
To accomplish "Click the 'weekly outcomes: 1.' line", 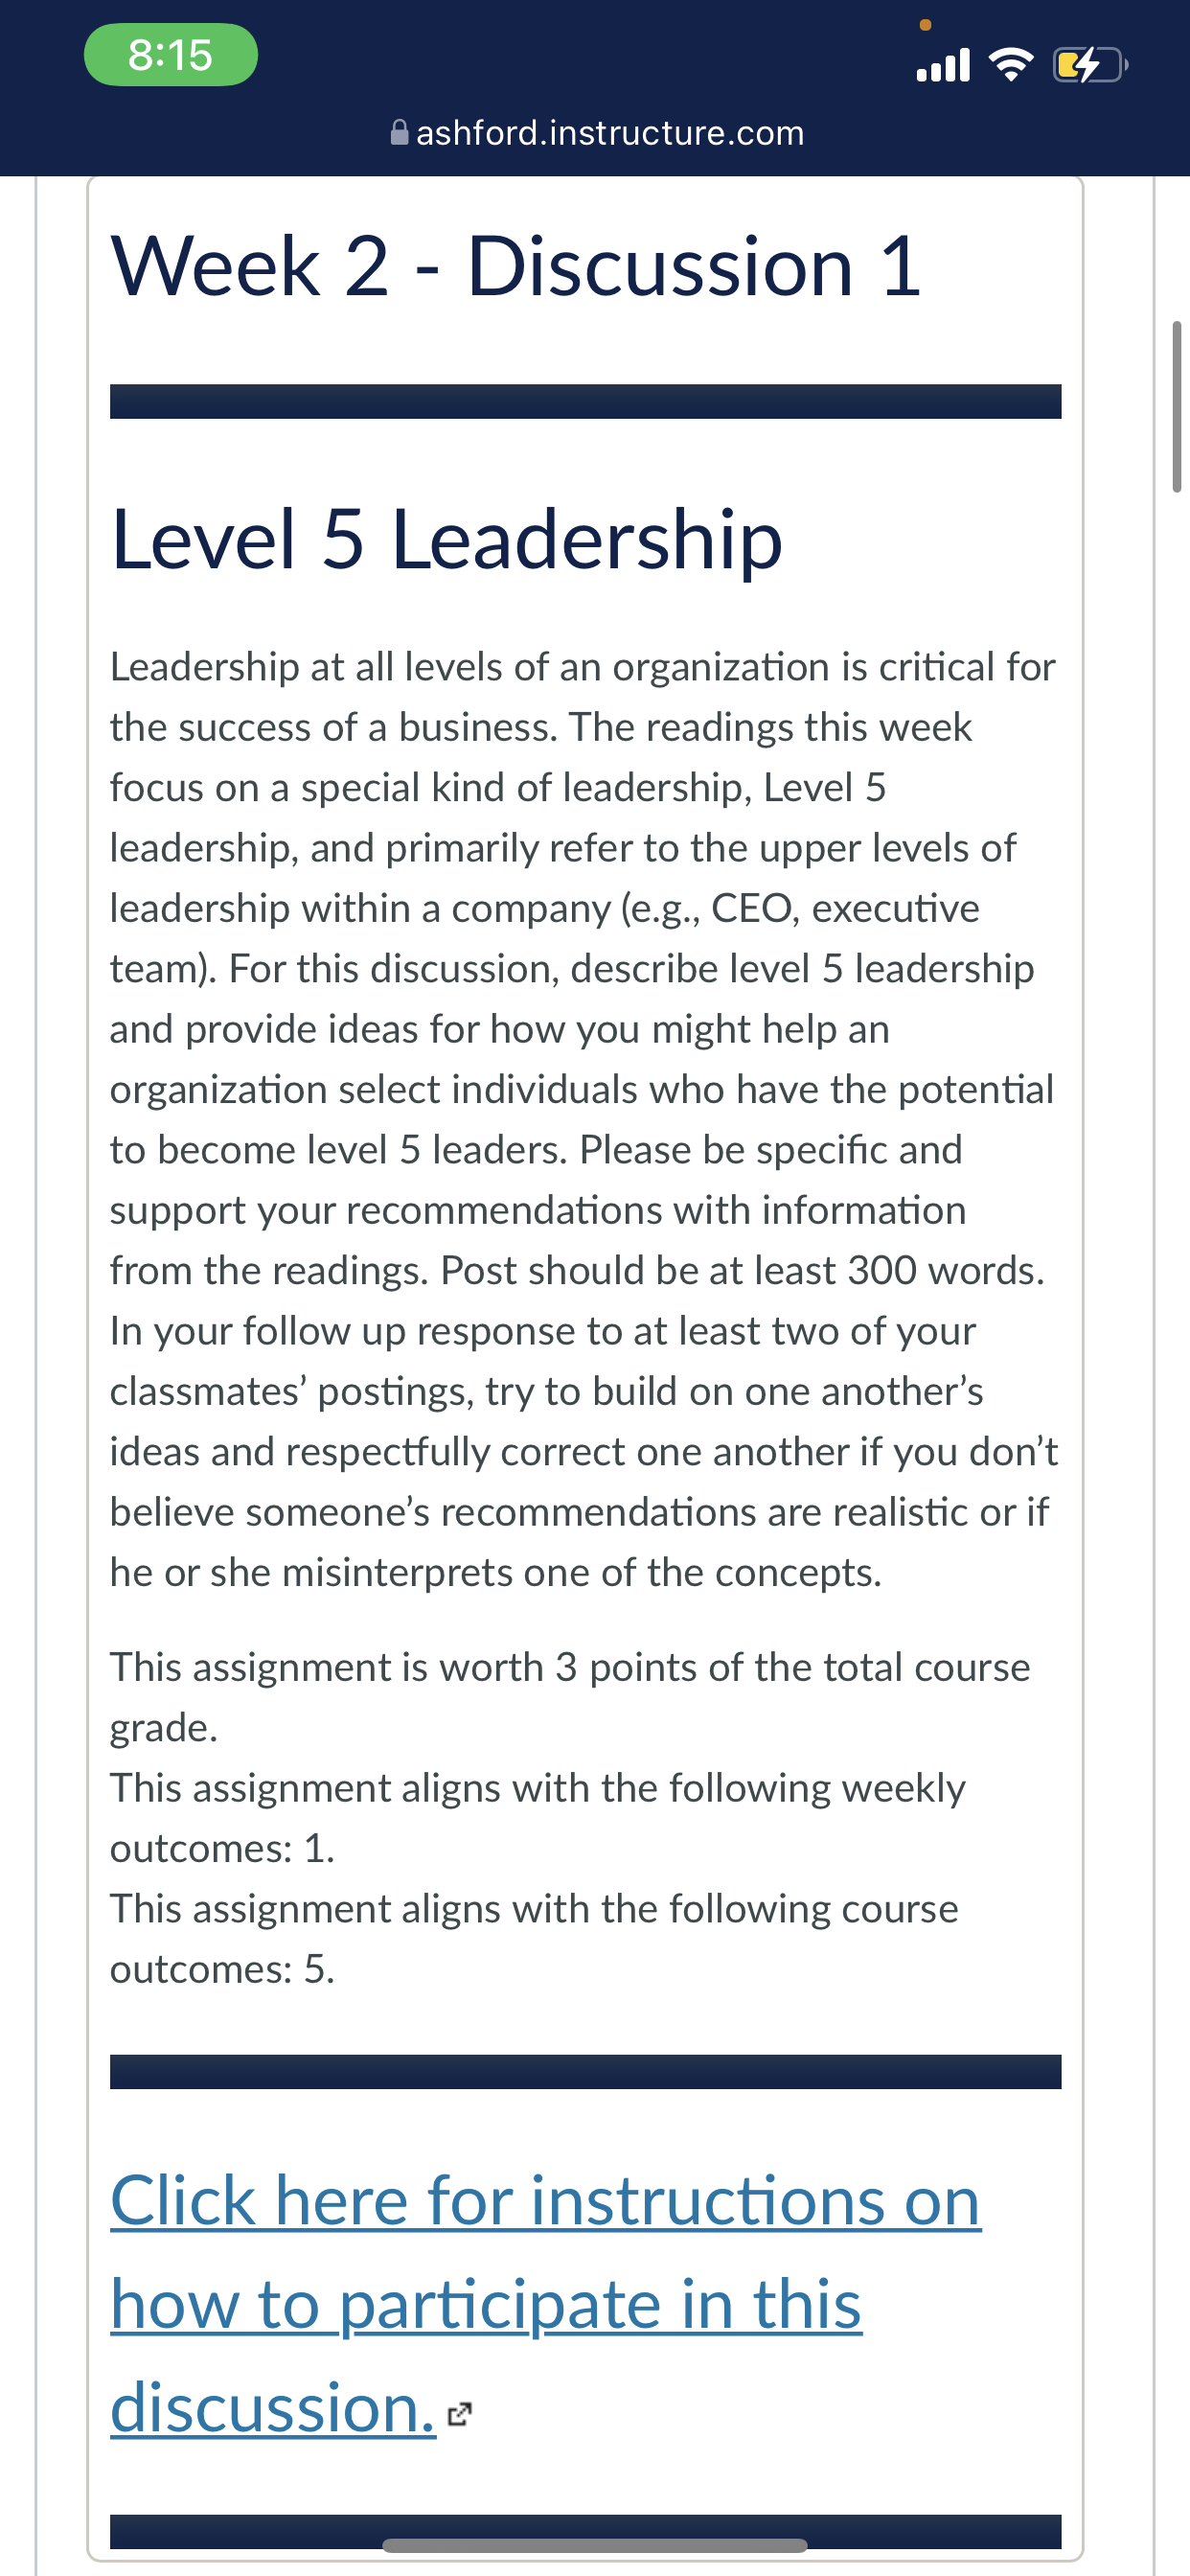I will pyautogui.click(x=538, y=1817).
